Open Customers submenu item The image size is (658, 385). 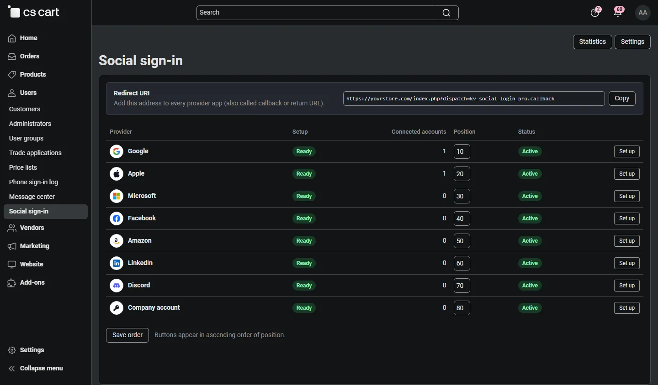click(25, 109)
